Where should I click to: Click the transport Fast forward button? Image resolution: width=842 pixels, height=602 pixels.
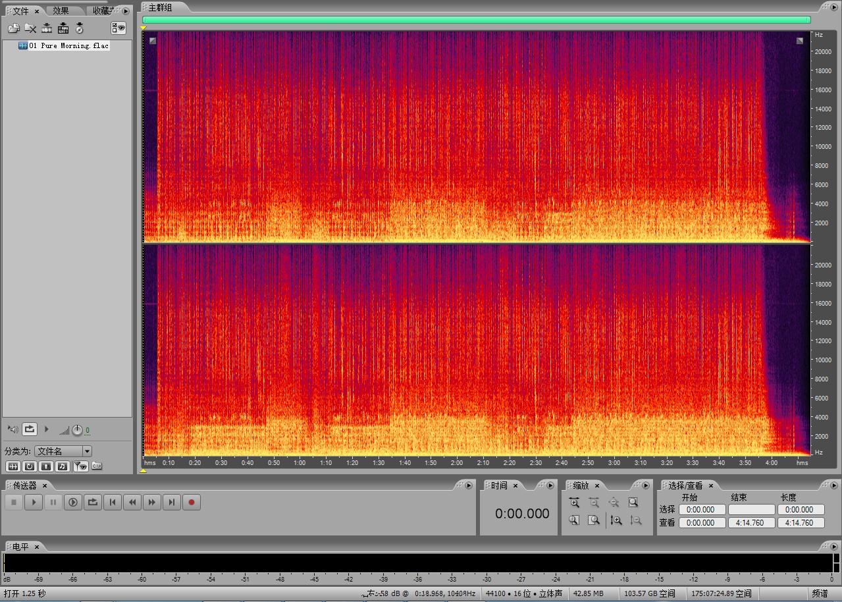152,503
